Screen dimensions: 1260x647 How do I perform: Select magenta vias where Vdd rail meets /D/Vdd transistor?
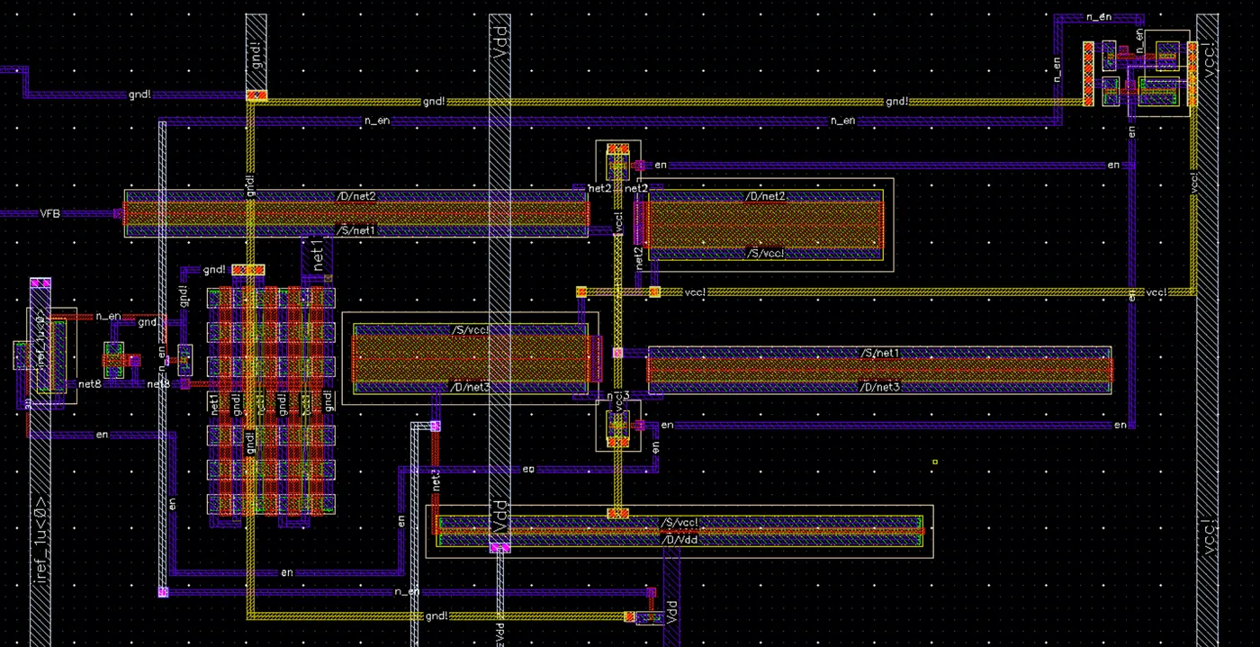click(x=500, y=547)
